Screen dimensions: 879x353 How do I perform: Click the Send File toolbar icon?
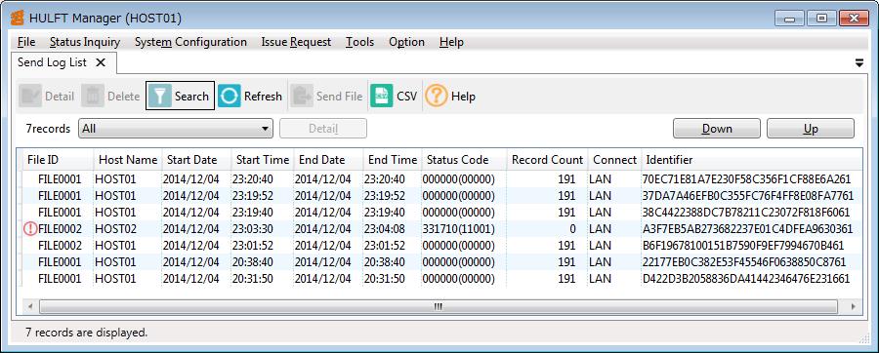point(302,97)
